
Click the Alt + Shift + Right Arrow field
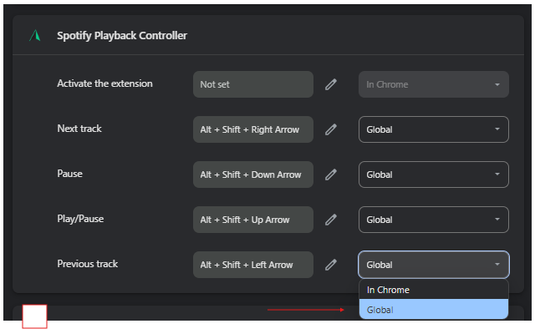coord(253,129)
